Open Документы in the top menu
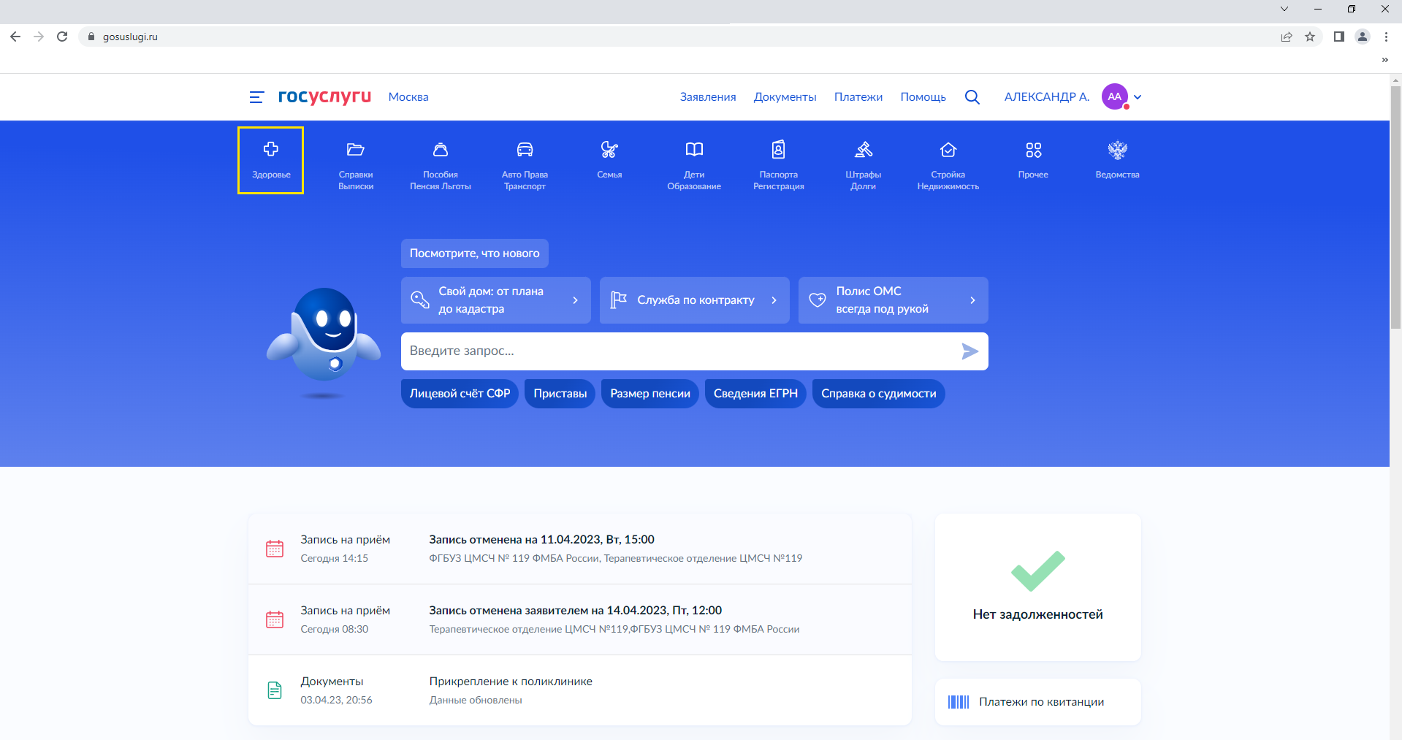The image size is (1402, 740). (x=785, y=97)
